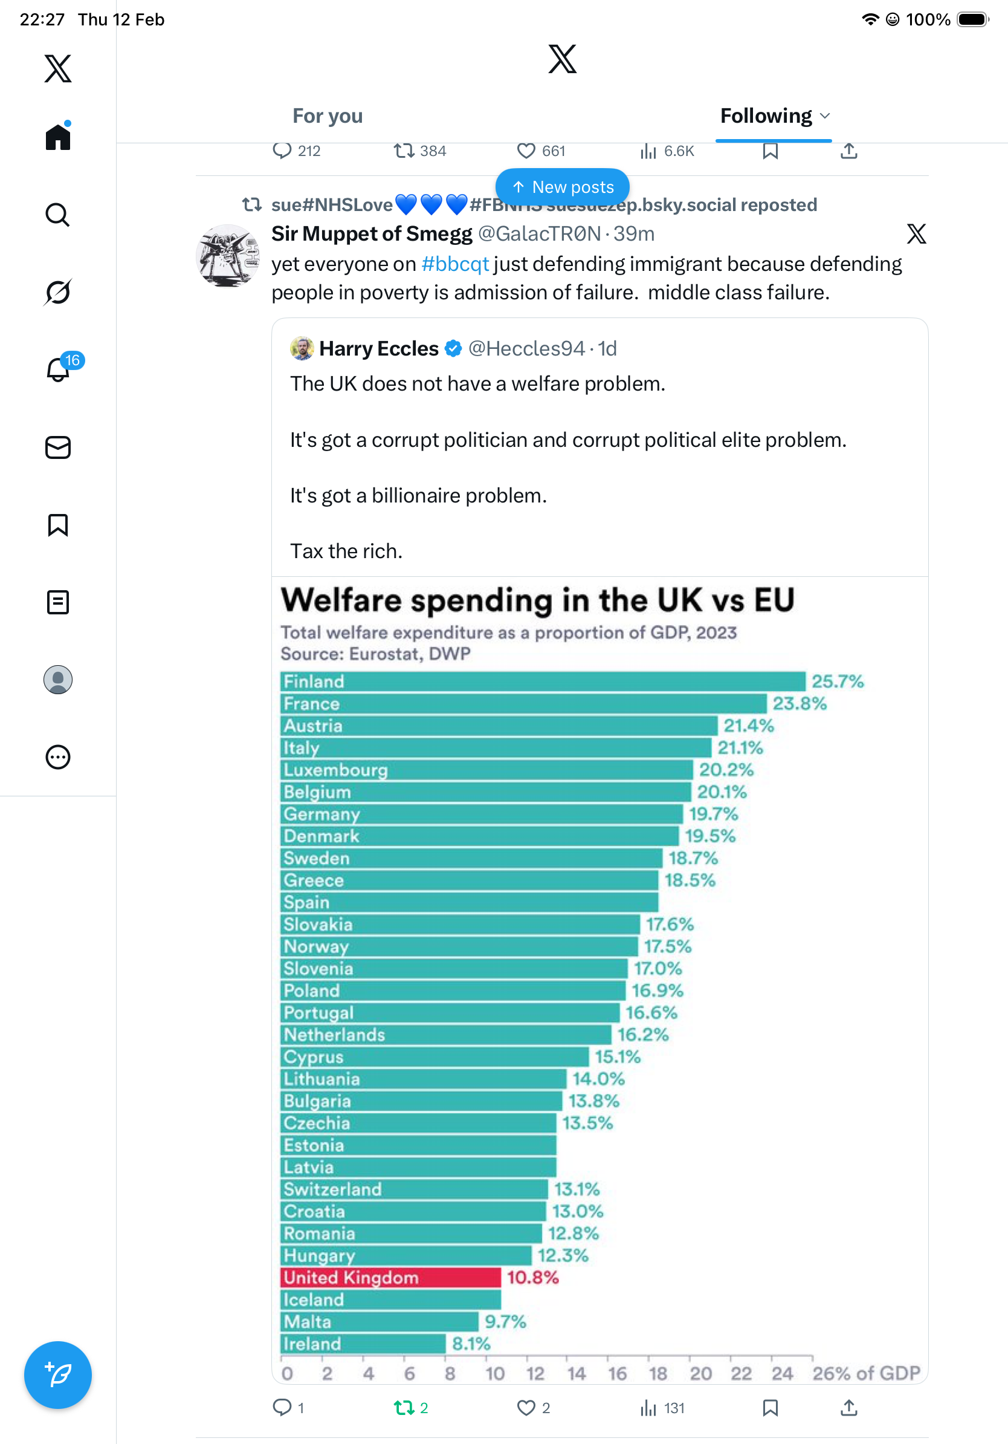Share the Sir Muppet of Smegg post
Image resolution: width=1008 pixels, height=1444 pixels.
(849, 1408)
